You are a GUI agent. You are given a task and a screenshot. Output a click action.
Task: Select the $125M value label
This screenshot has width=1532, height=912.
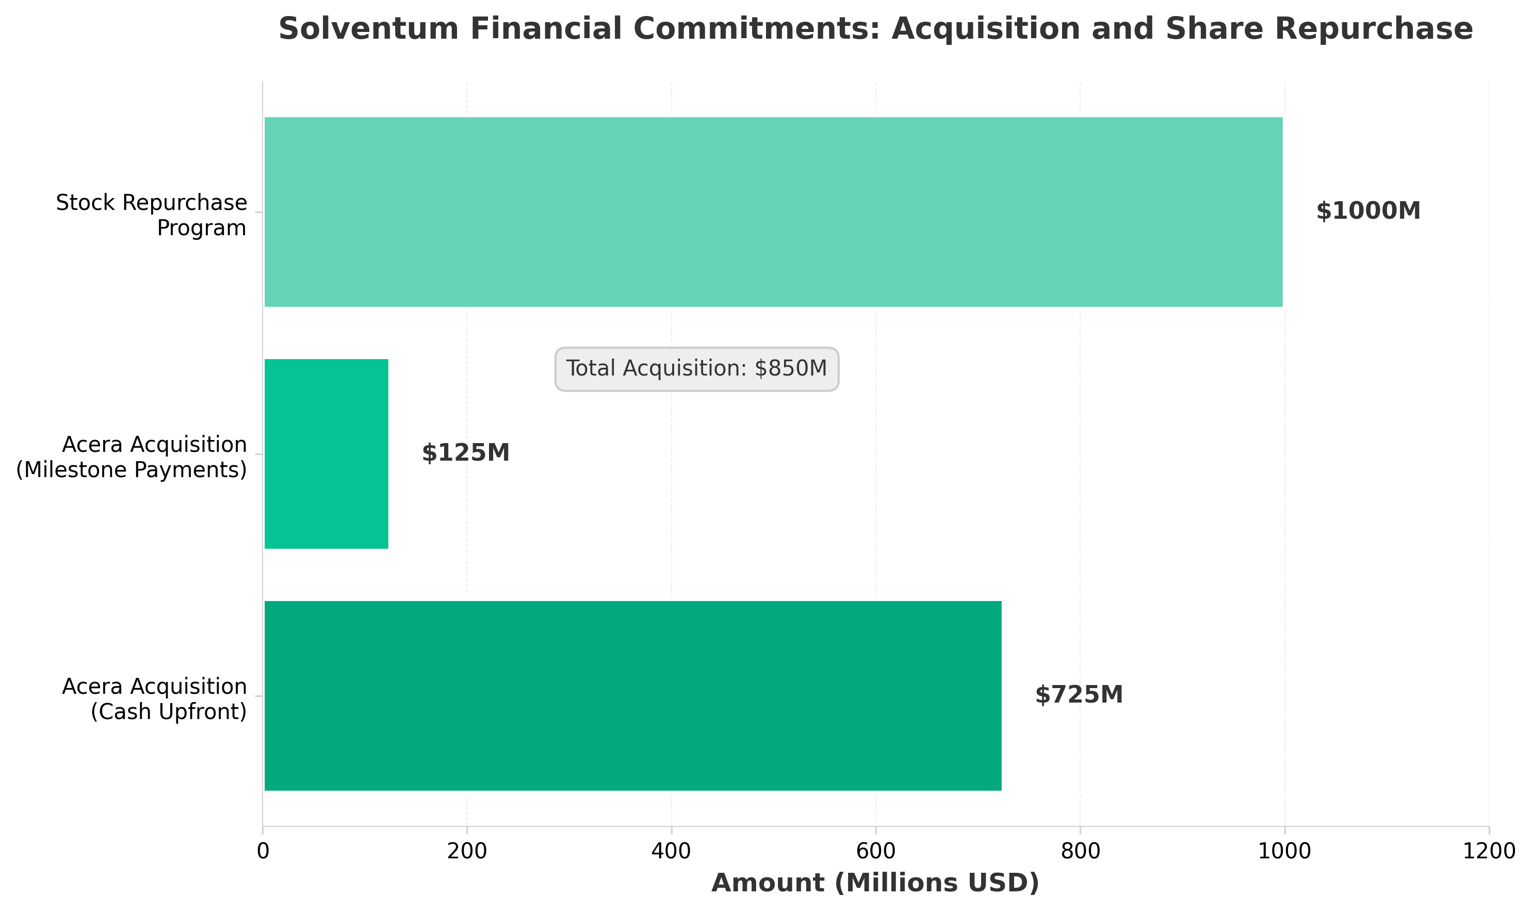click(x=465, y=453)
